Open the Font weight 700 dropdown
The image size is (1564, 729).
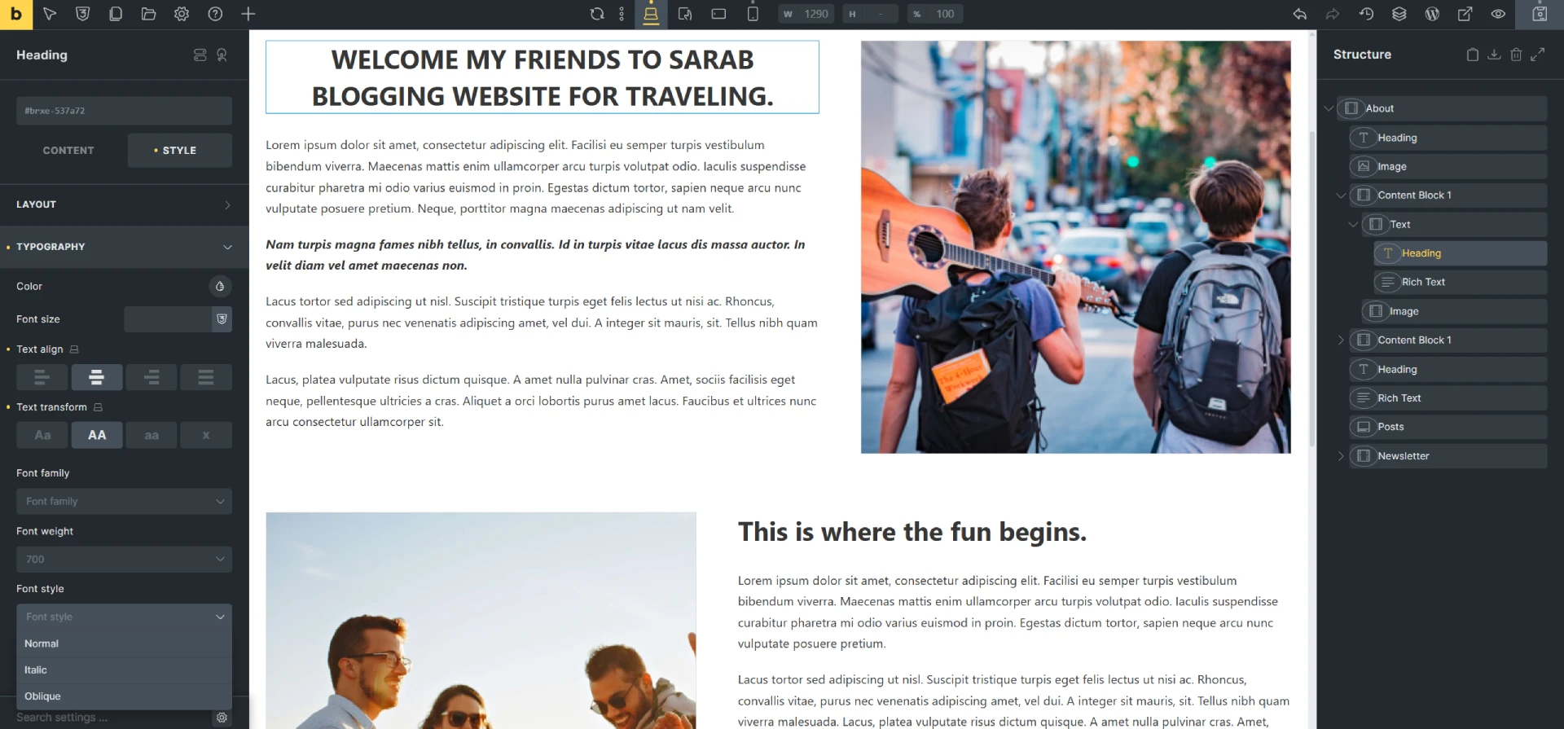pos(124,559)
